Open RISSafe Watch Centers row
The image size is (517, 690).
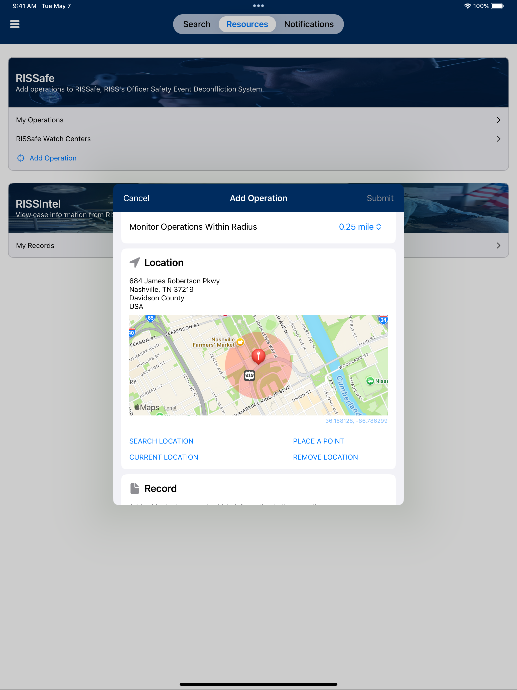[258, 138]
